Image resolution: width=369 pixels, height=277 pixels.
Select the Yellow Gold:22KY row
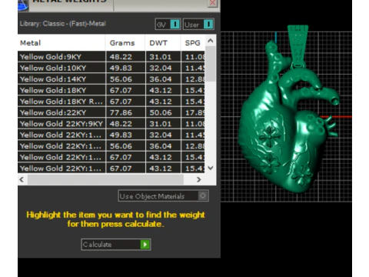[x=111, y=112]
